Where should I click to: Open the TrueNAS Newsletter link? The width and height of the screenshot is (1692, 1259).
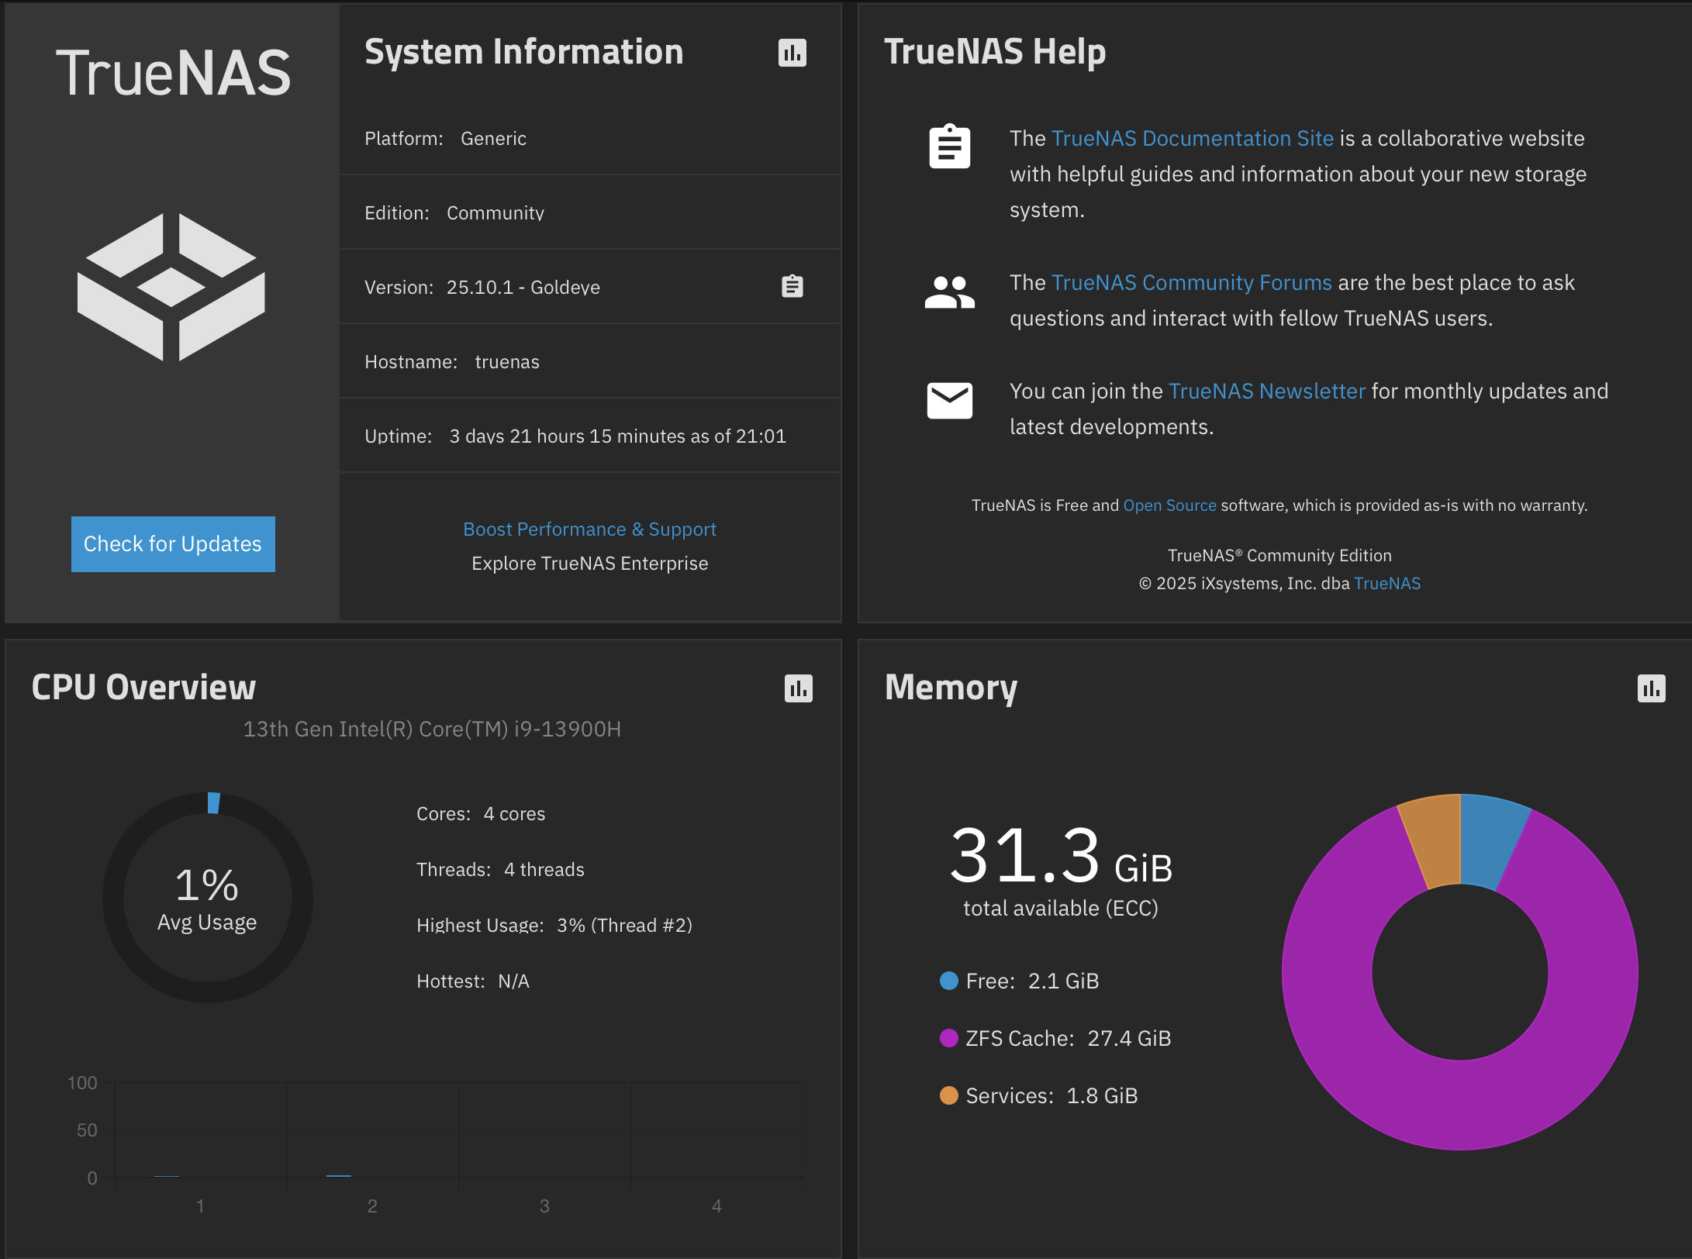1266,391
